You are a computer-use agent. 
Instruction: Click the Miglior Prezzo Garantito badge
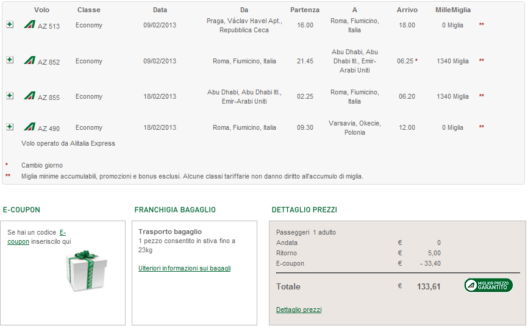point(488,285)
